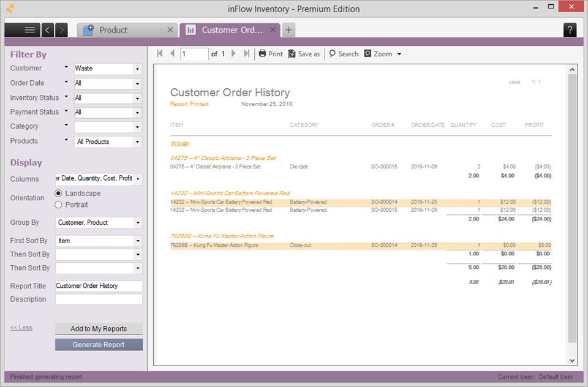Screen dimensions: 588x387
Task: Go to previous report page
Action: (x=173, y=54)
